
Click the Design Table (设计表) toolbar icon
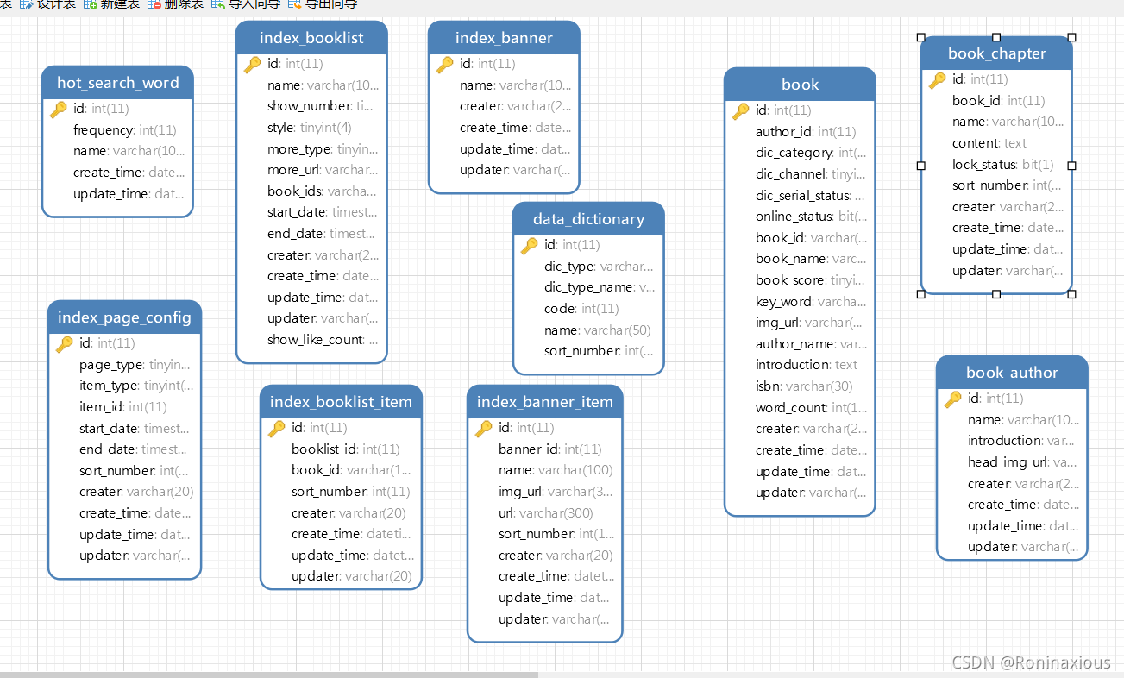tap(27, 4)
